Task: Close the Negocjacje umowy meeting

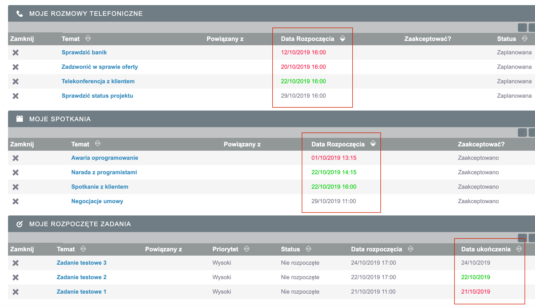Action: coord(16,201)
